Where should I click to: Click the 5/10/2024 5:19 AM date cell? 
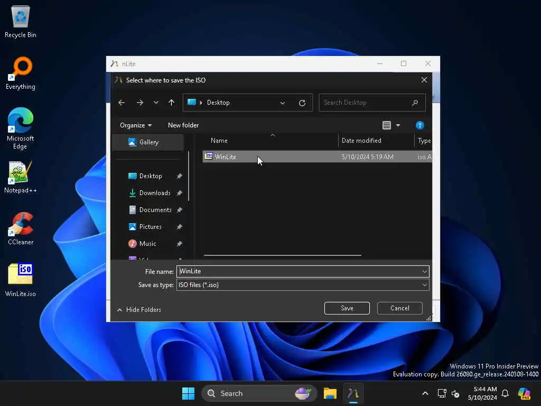(368, 156)
